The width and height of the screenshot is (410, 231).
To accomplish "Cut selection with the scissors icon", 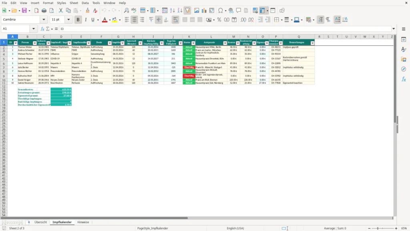I will tap(61, 10).
